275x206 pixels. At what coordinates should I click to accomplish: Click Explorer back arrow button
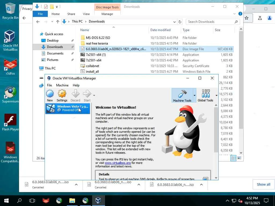[38, 22]
